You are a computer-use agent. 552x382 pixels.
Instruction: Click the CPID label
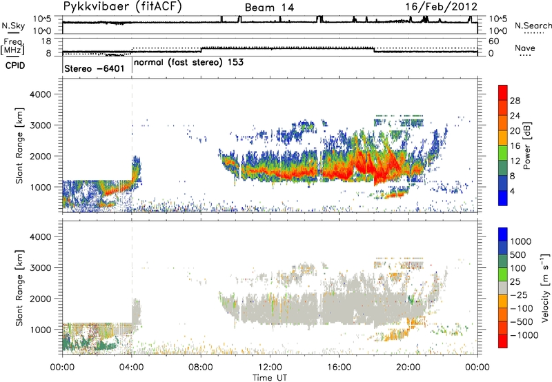pyautogui.click(x=15, y=66)
